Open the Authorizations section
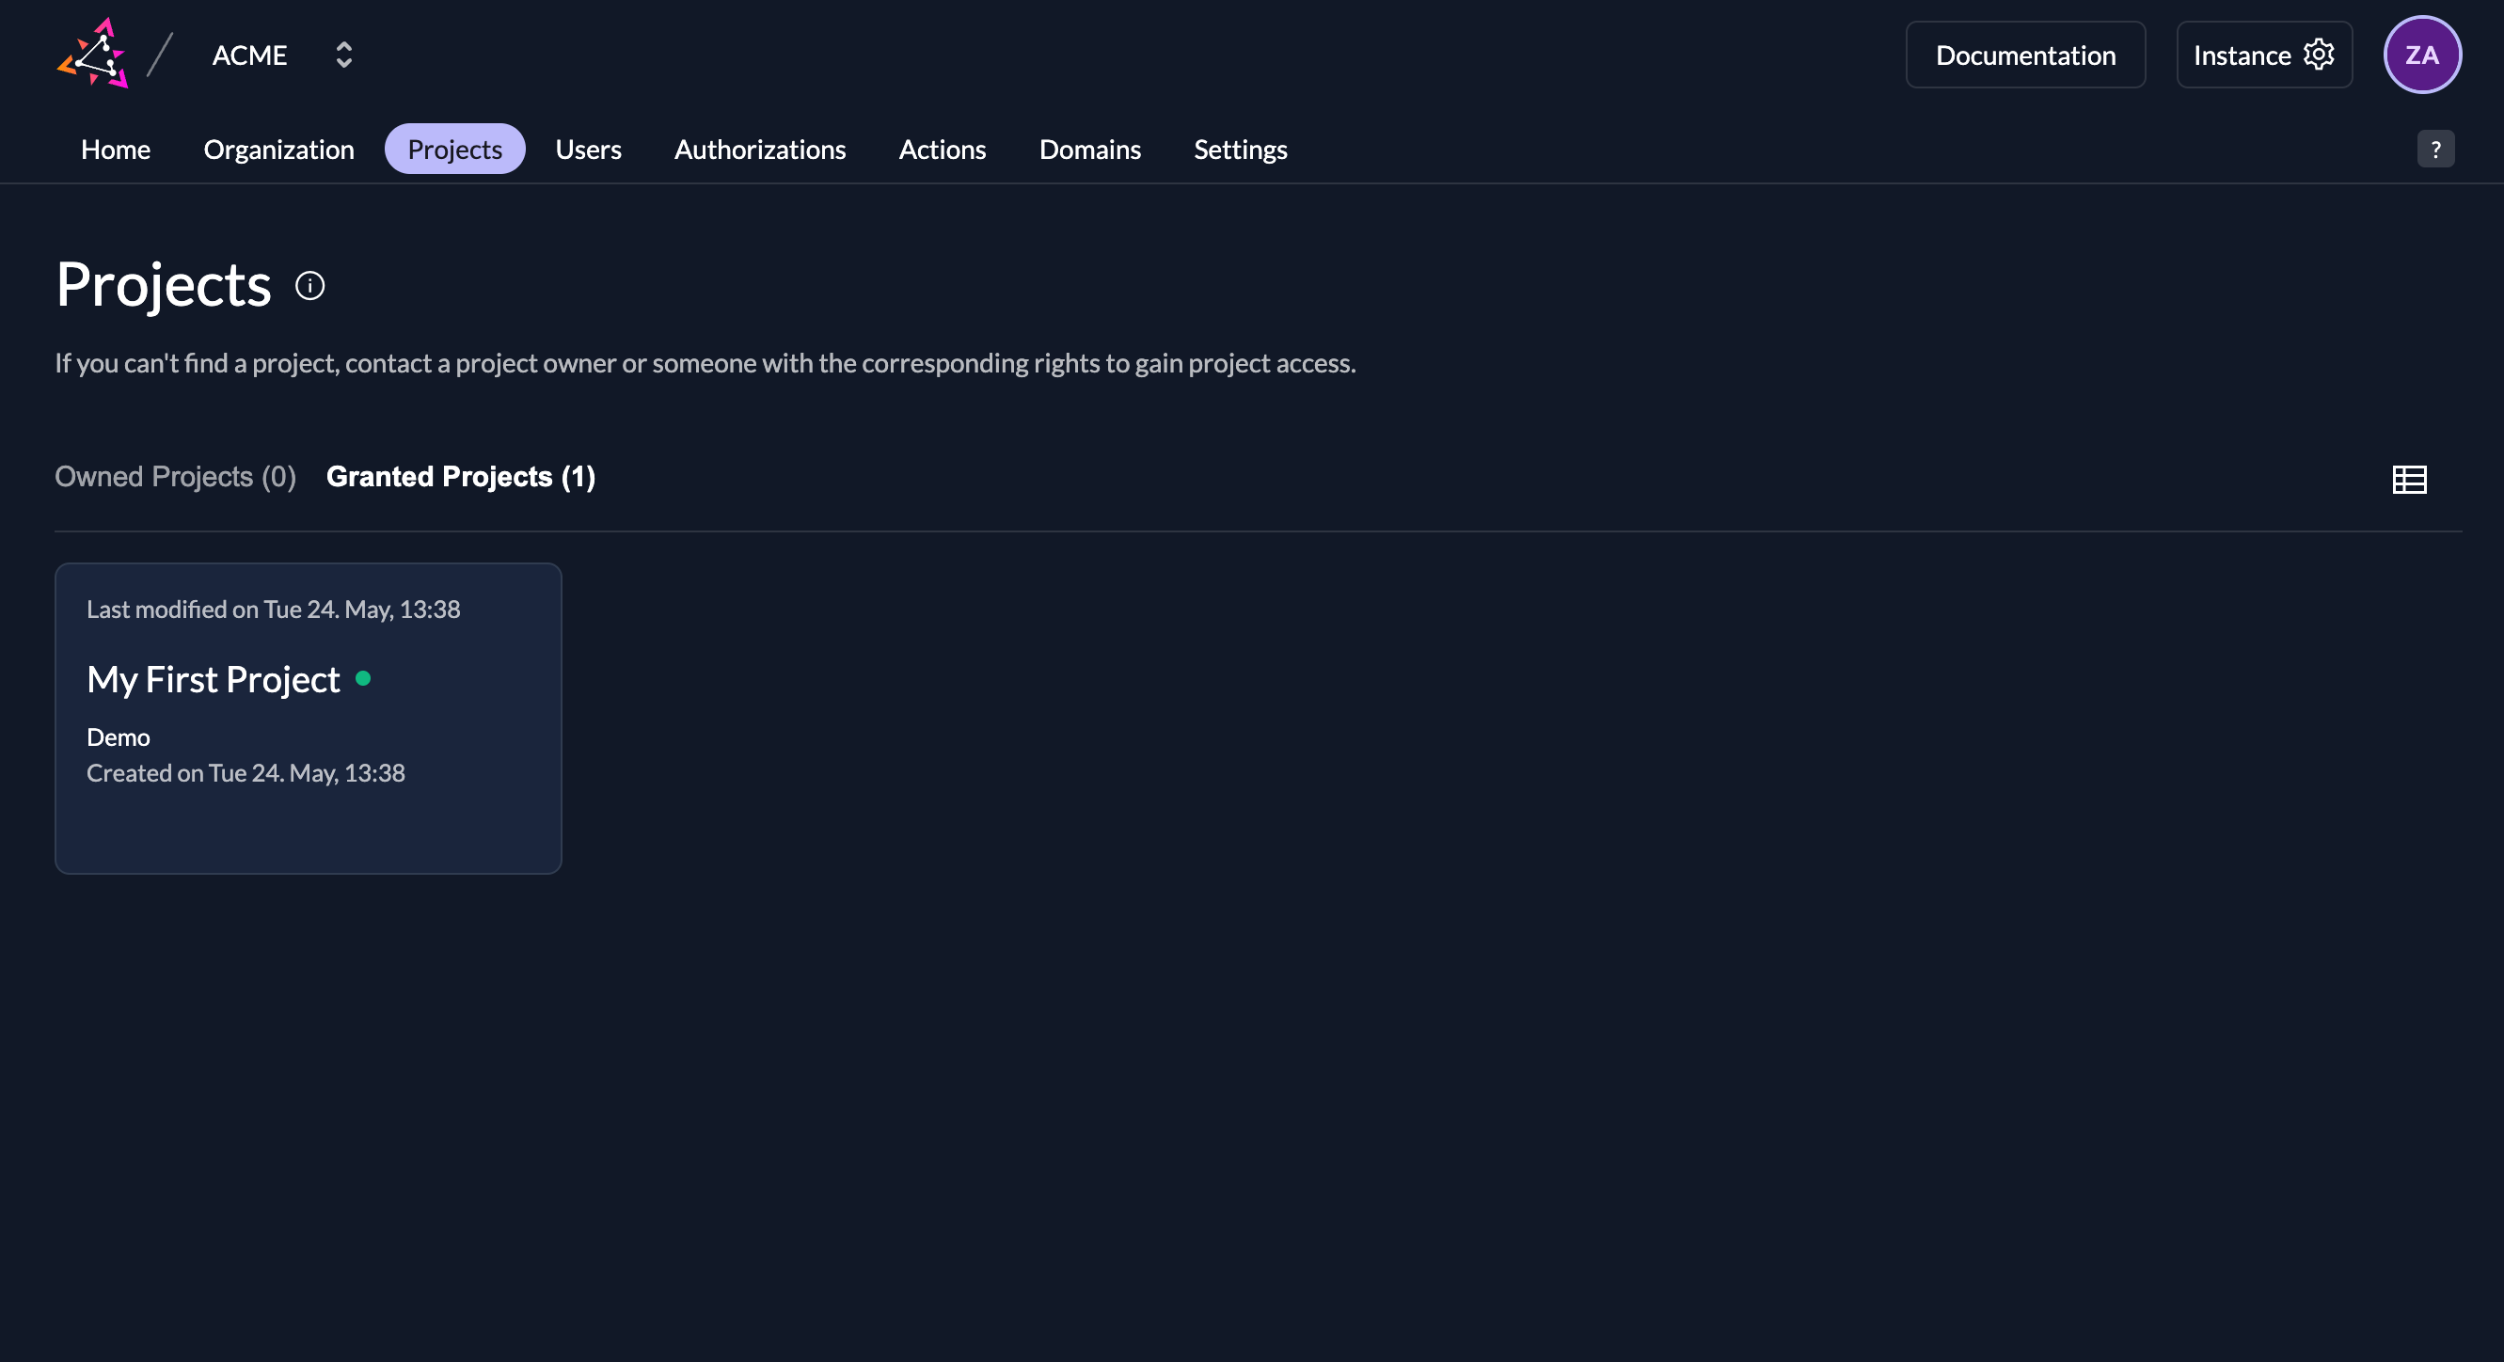 click(760, 150)
